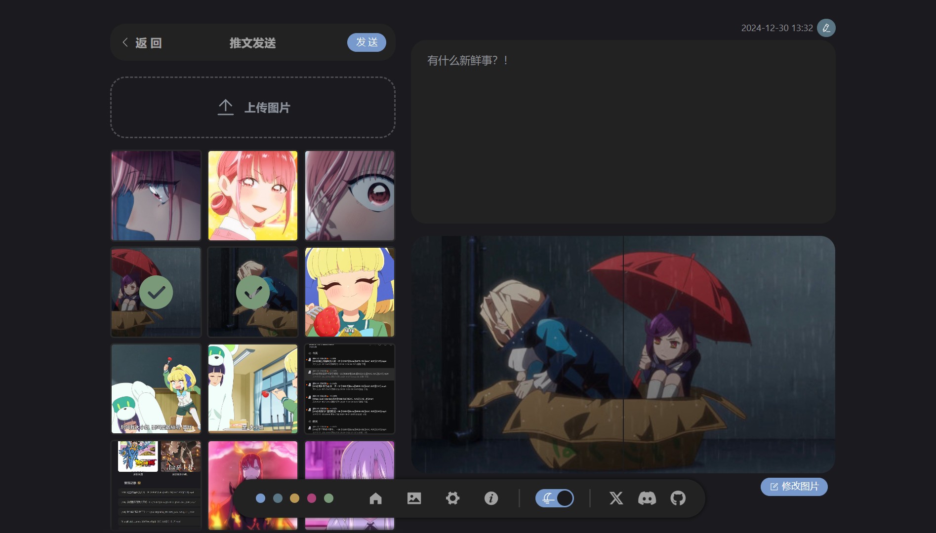Open the home page icon

pos(375,498)
